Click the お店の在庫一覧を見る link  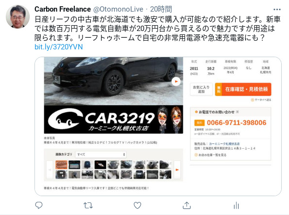click(210, 155)
